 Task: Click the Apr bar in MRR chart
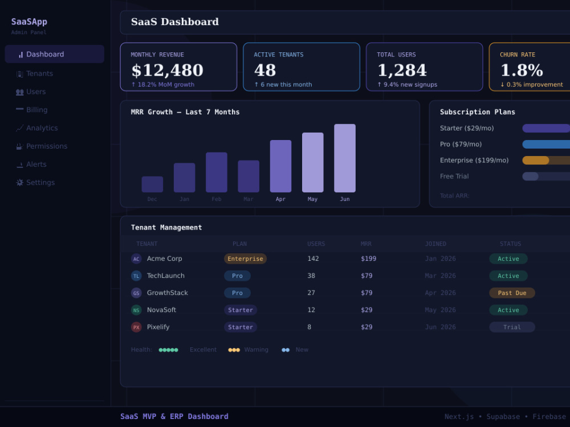280,166
